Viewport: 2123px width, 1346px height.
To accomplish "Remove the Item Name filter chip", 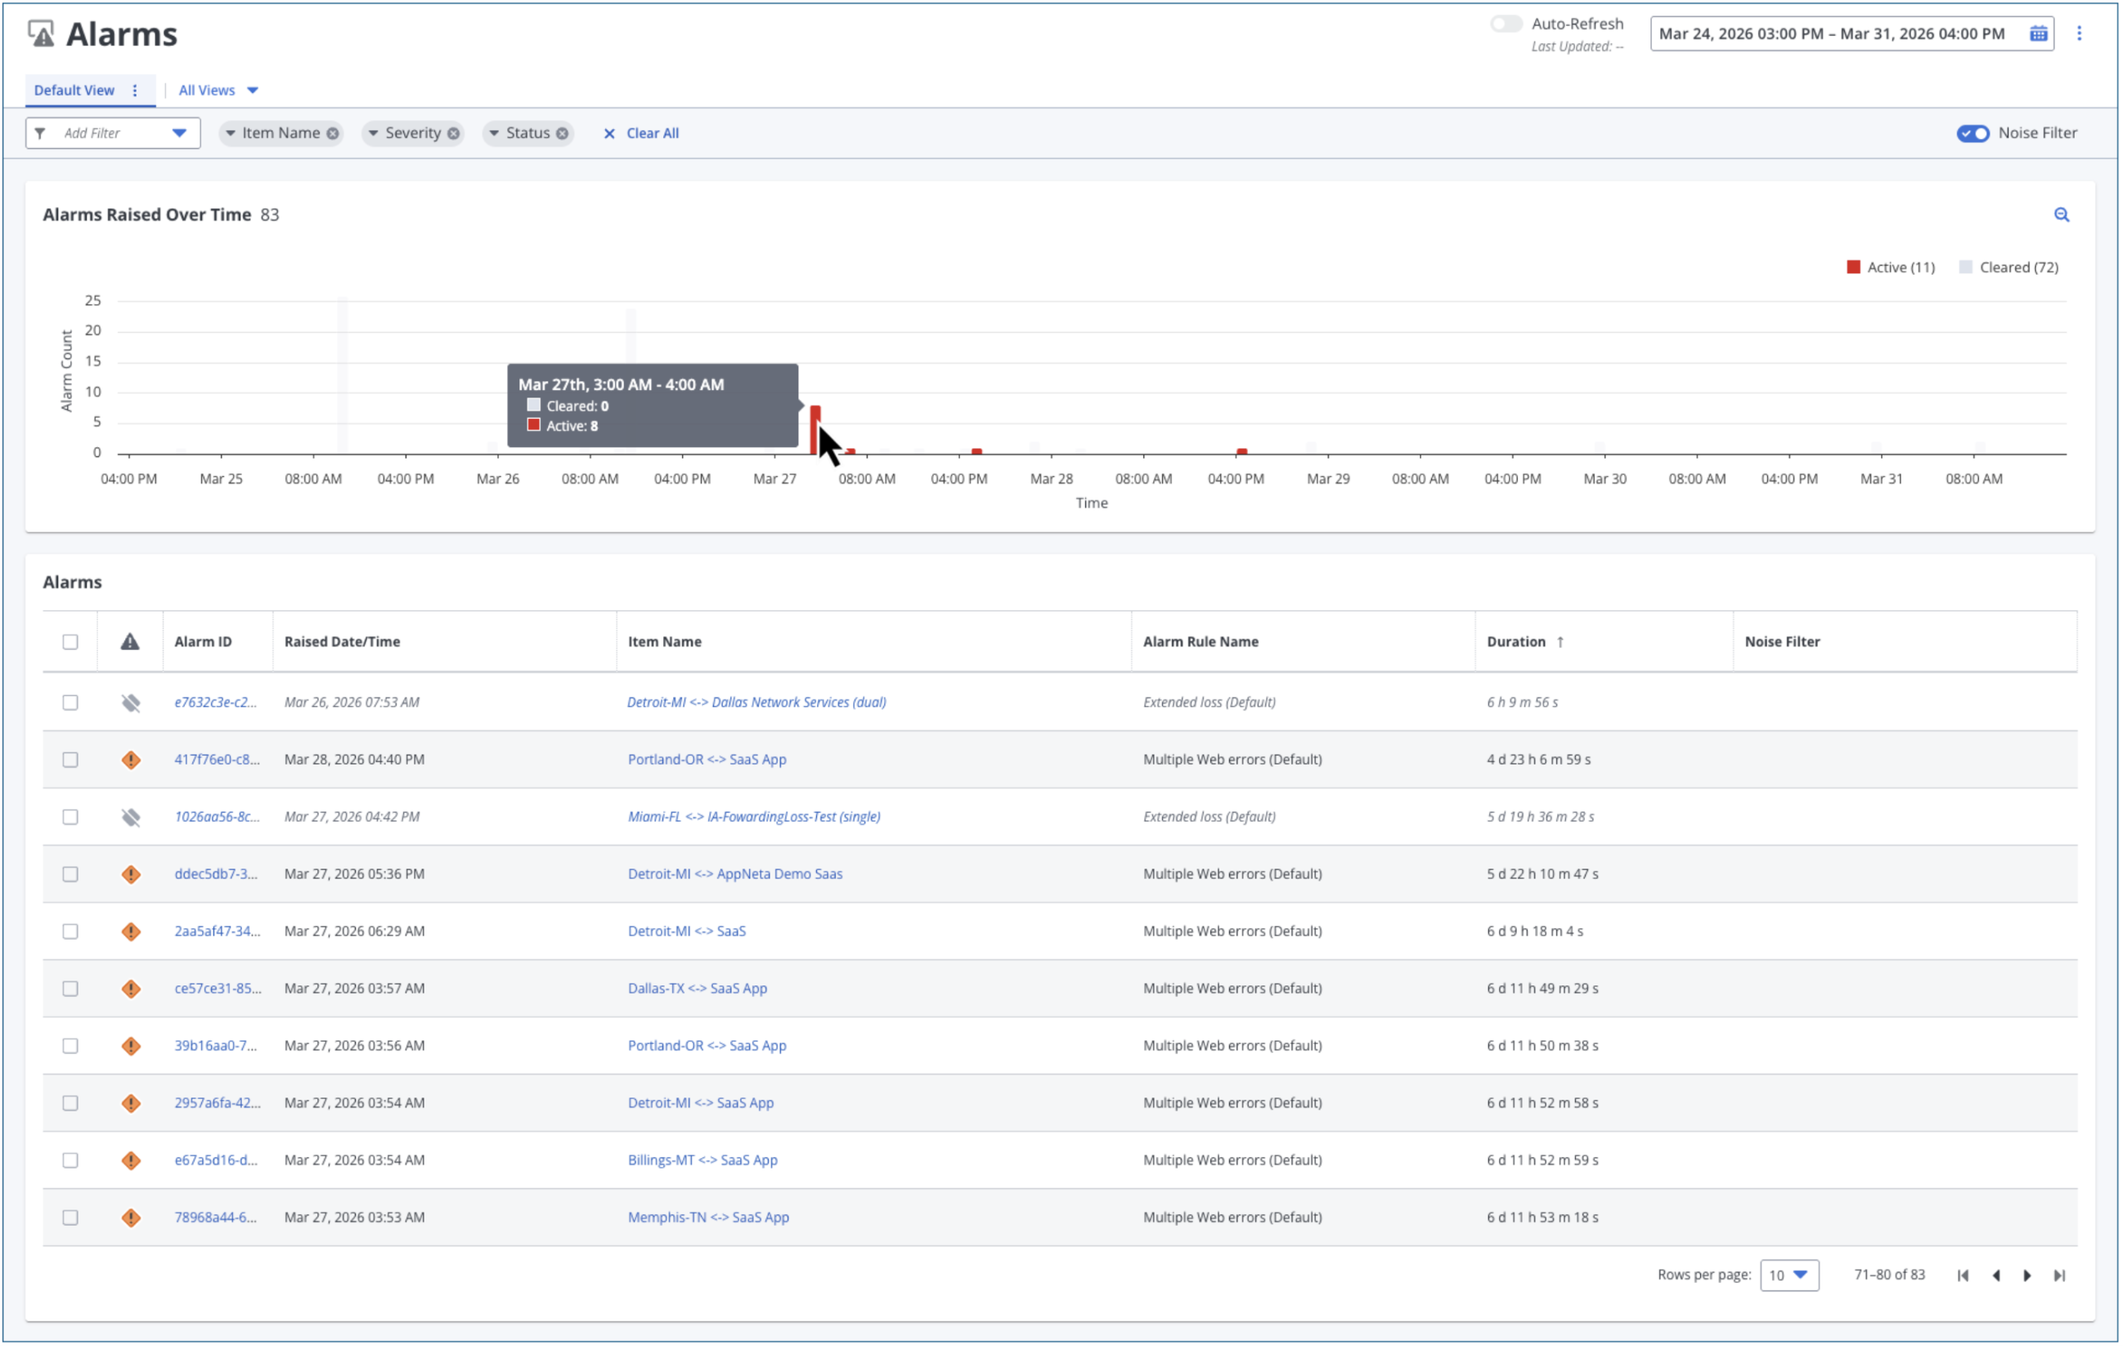I will point(332,133).
